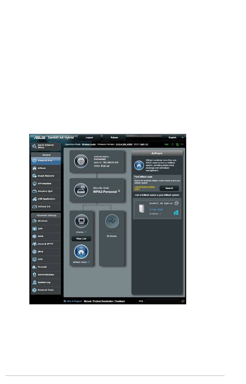The height and width of the screenshot is (384, 246).
Task: Click the green App status icon
Action: click(x=167, y=144)
